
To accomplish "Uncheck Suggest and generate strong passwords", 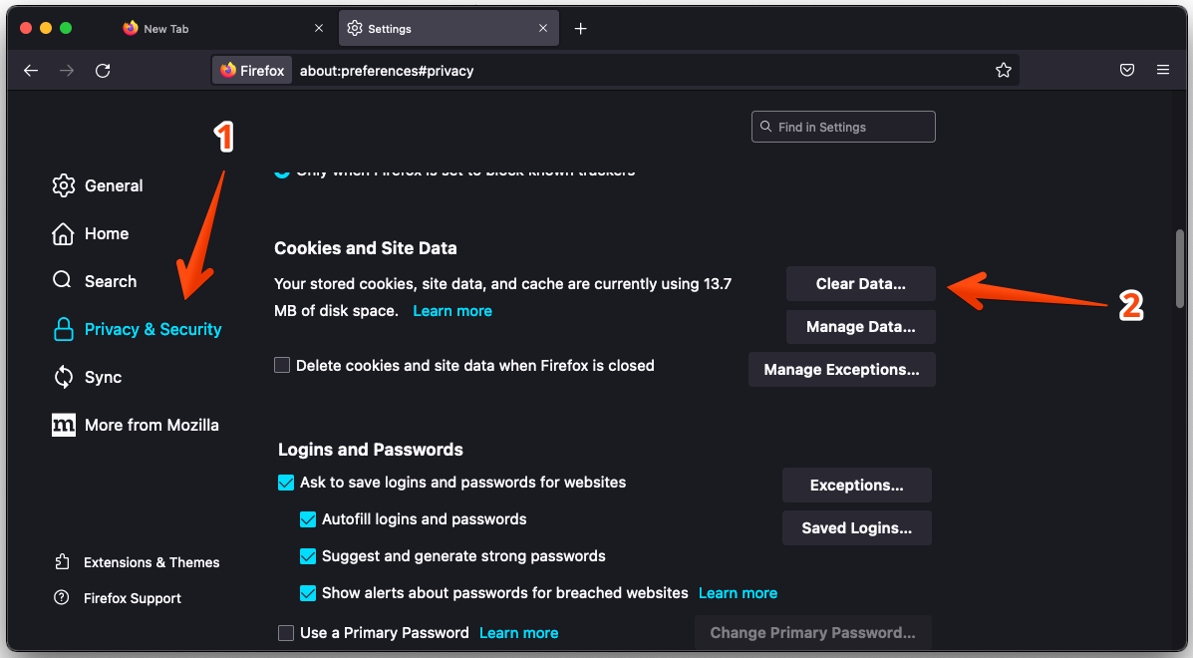I will [308, 556].
